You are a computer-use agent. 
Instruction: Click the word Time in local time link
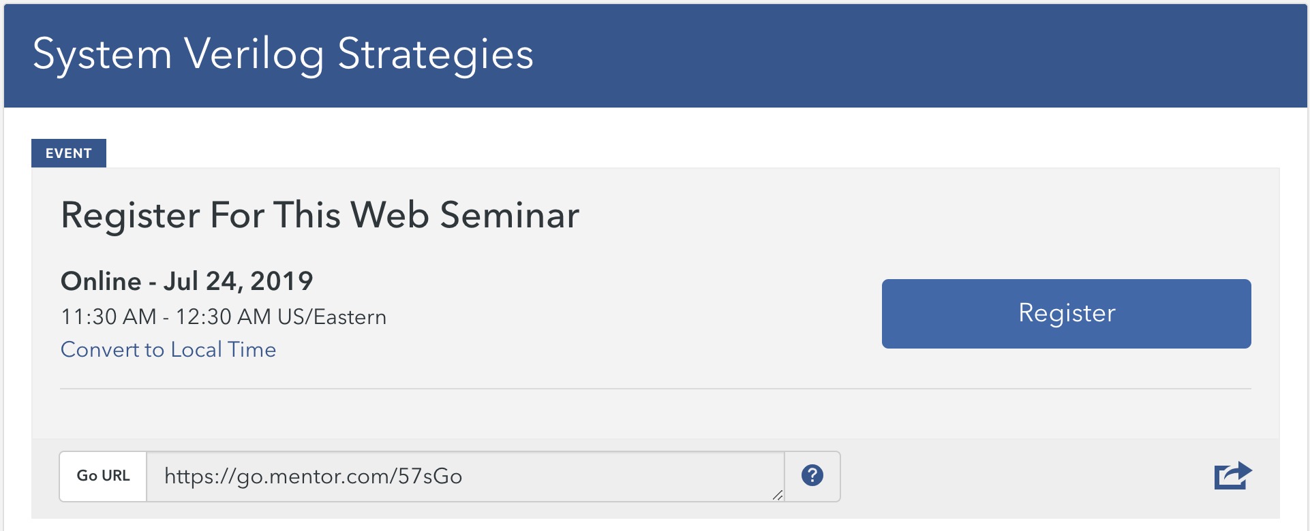(x=252, y=349)
